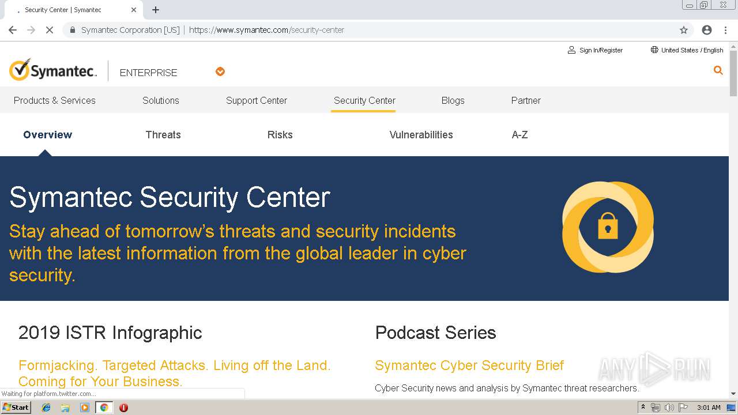This screenshot has width=738, height=415.
Task: Open the Products & Services menu
Action: [55, 100]
